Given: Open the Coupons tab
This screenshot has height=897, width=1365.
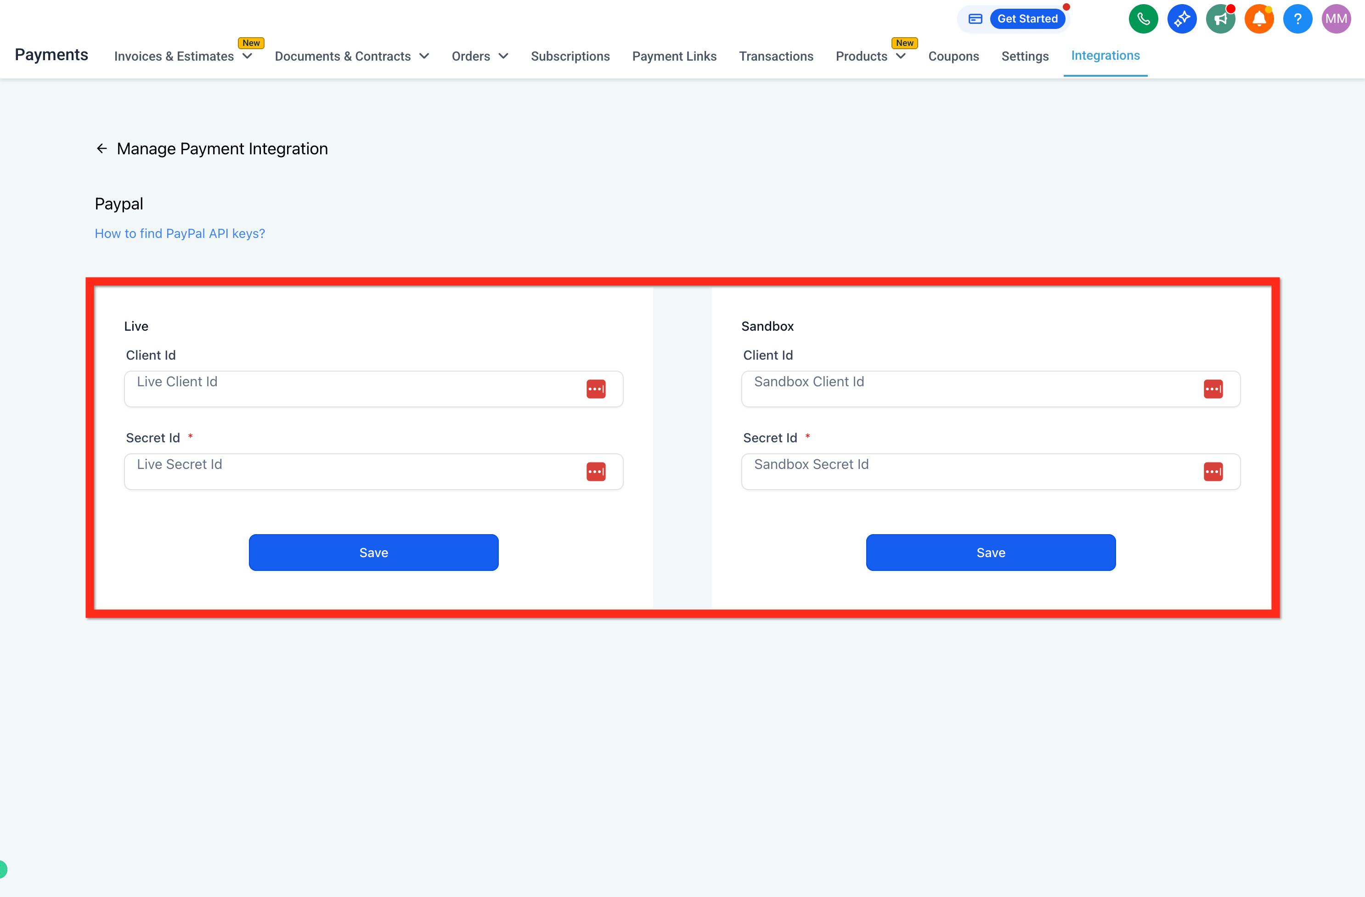Looking at the screenshot, I should [x=953, y=56].
